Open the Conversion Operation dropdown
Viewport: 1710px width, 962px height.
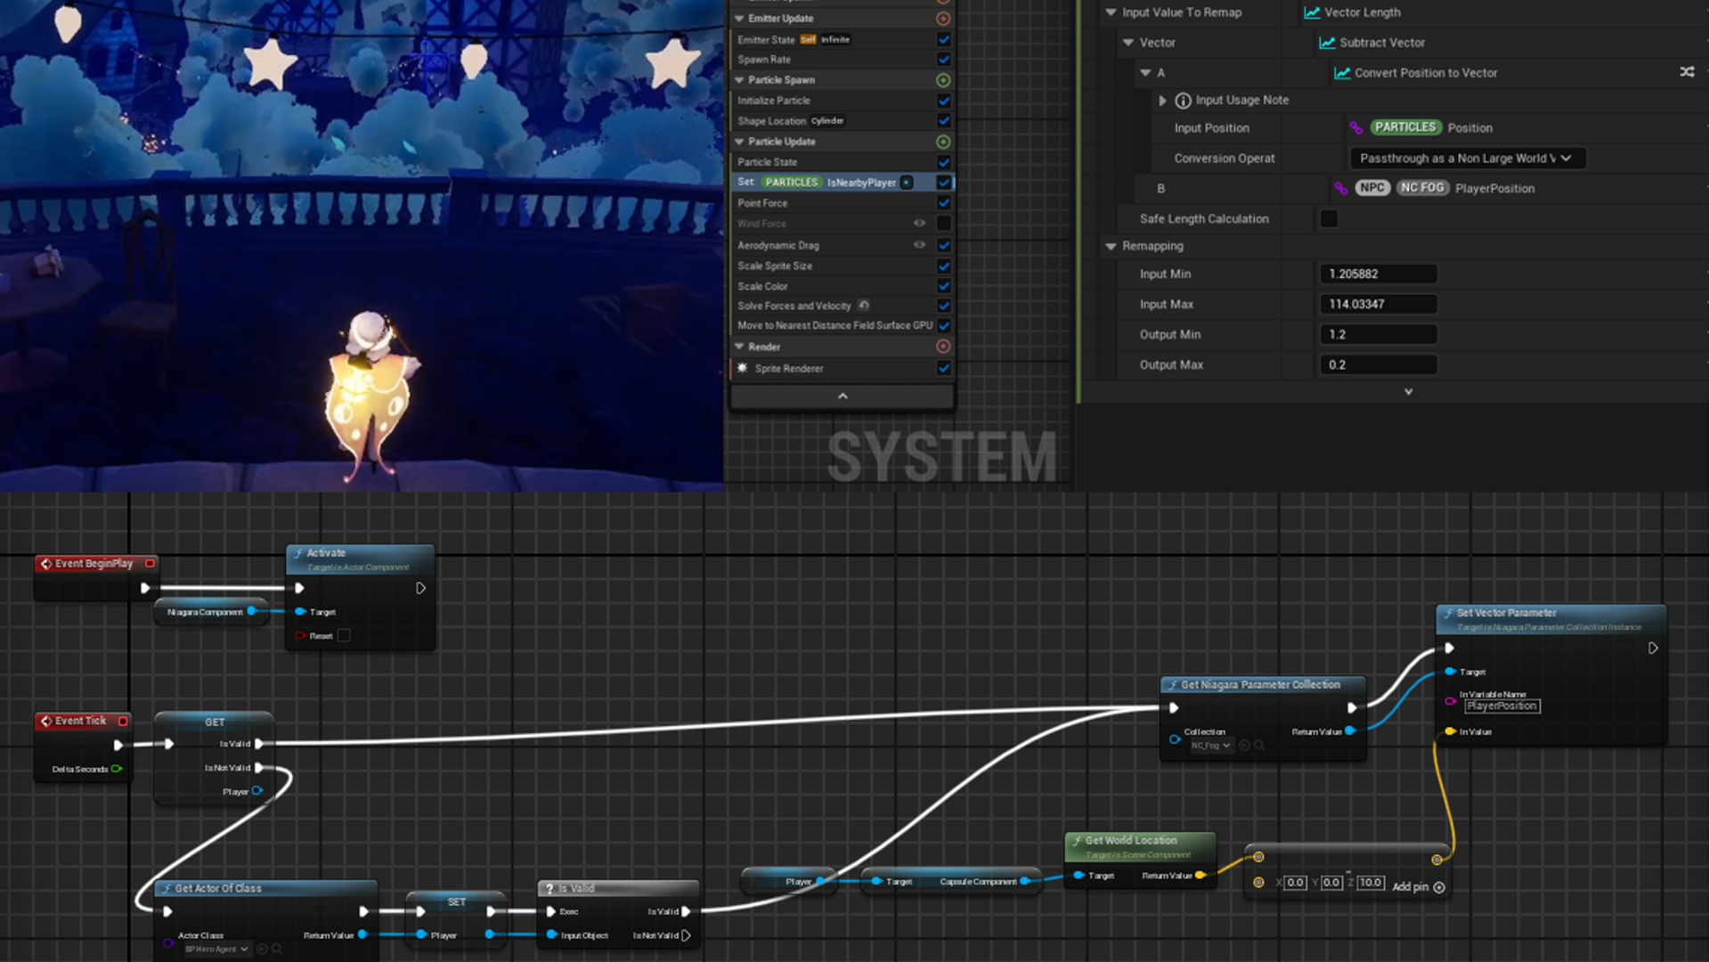pos(1467,159)
